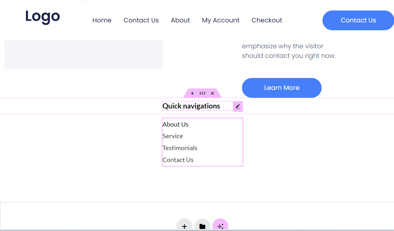Open the template library folder icon
The image size is (394, 231).
tap(202, 226)
